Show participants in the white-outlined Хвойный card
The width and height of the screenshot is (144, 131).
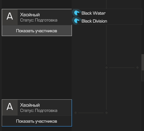37,31
